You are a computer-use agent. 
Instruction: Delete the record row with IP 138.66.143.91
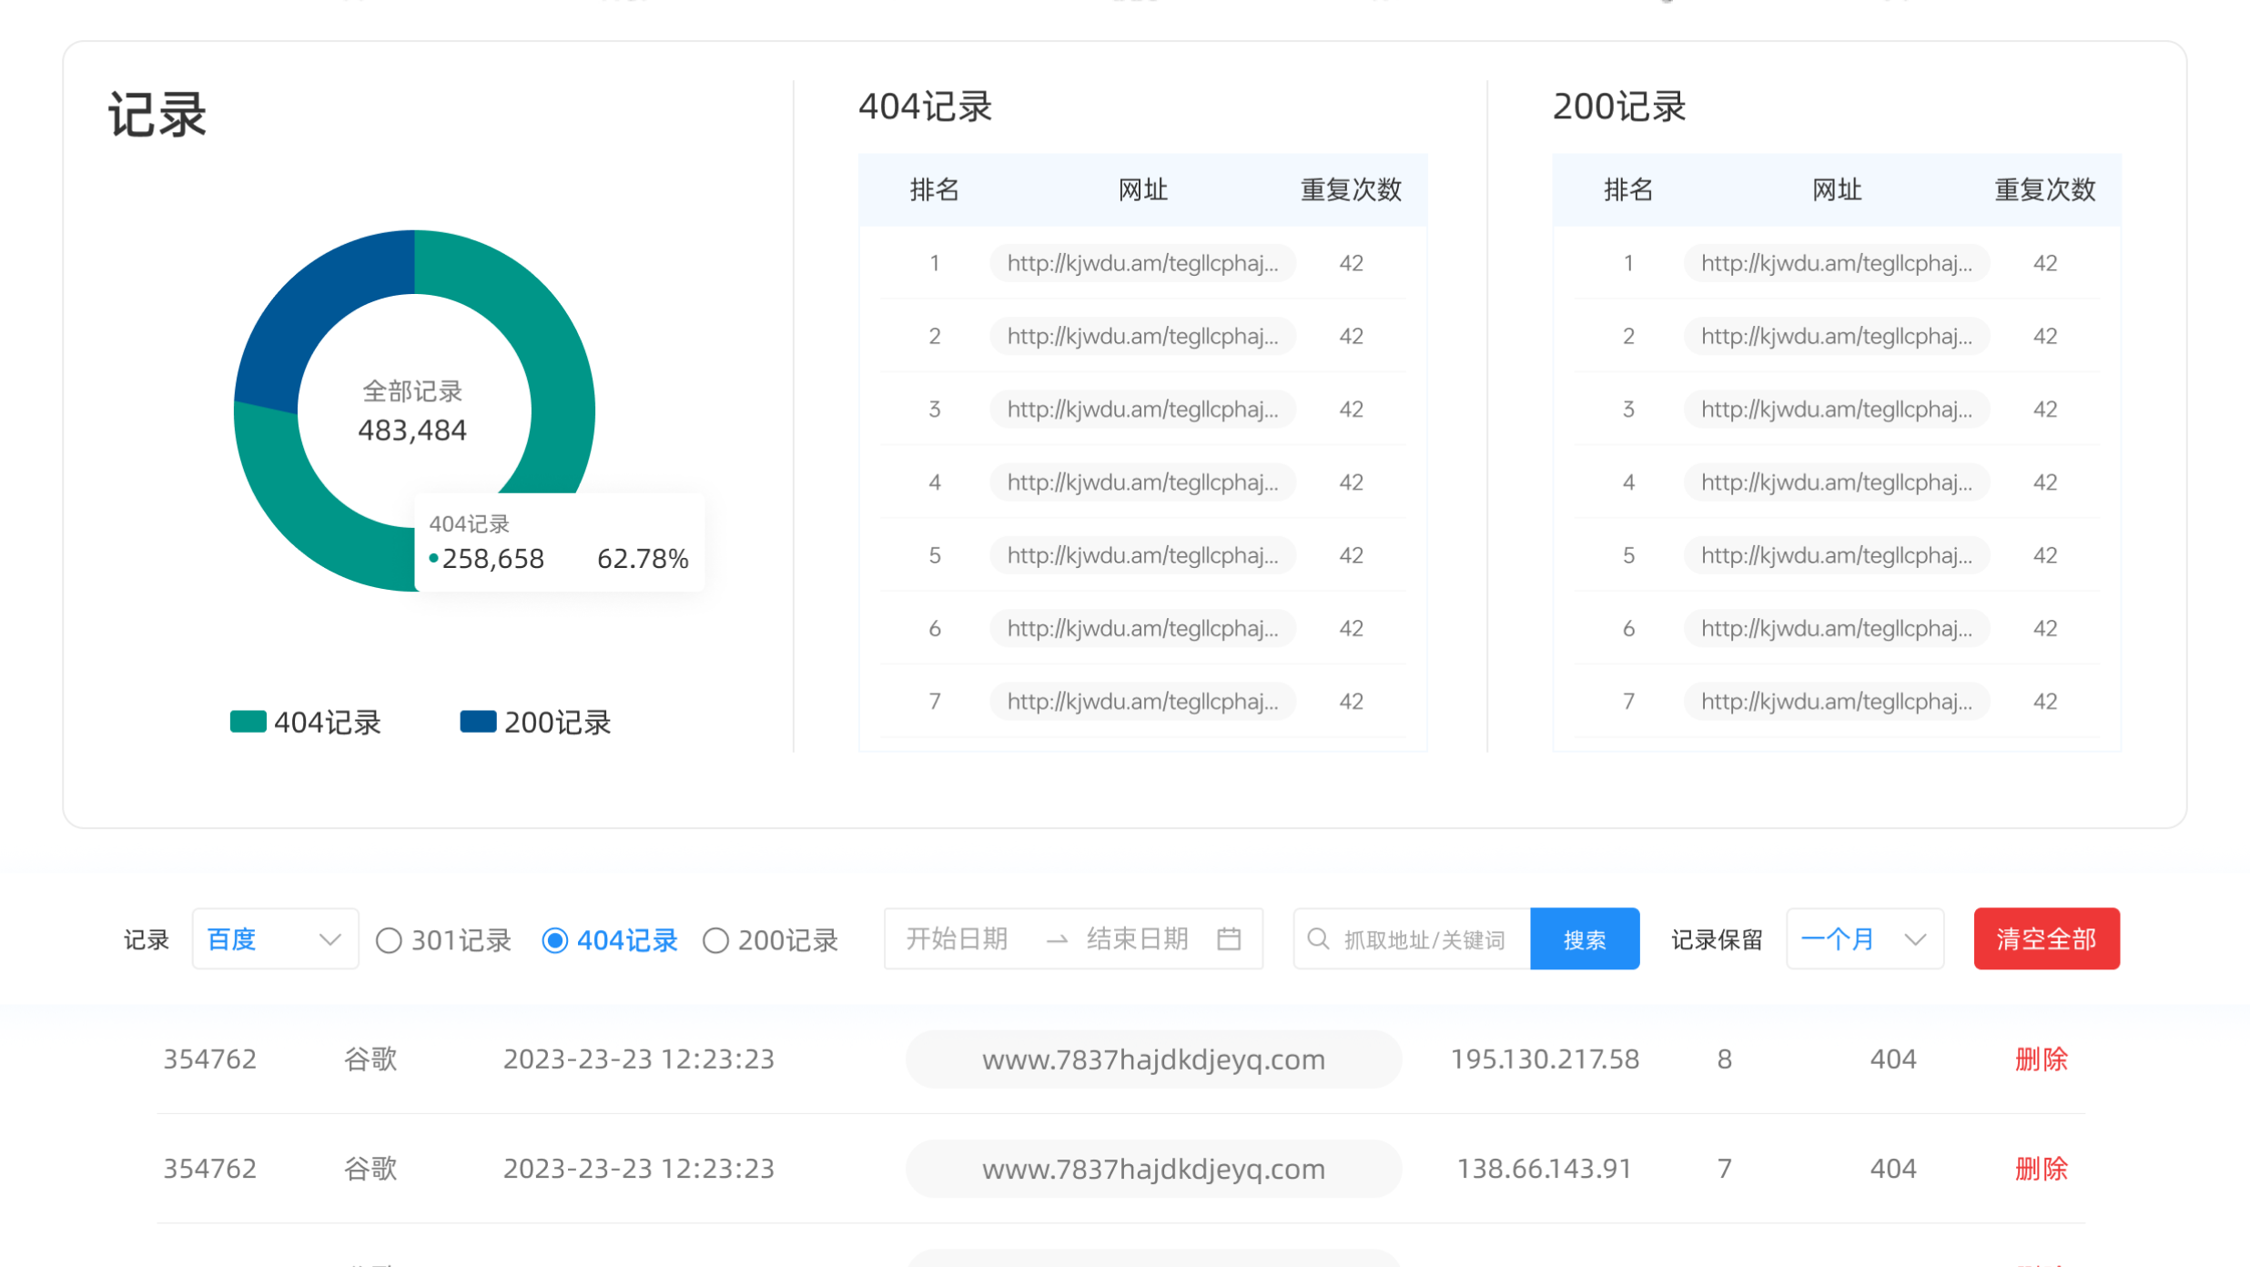pos(2042,1168)
